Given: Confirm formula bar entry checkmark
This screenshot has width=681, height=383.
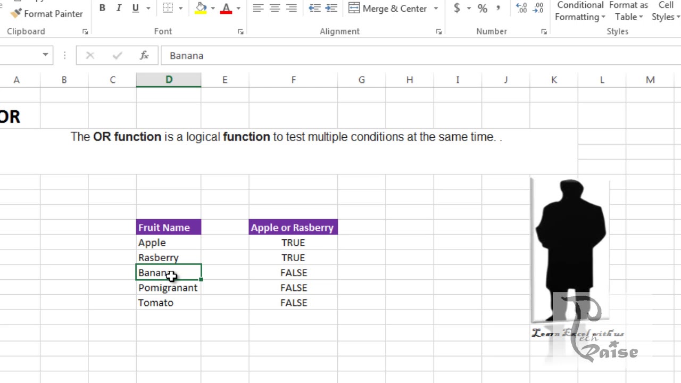Looking at the screenshot, I should [x=117, y=55].
